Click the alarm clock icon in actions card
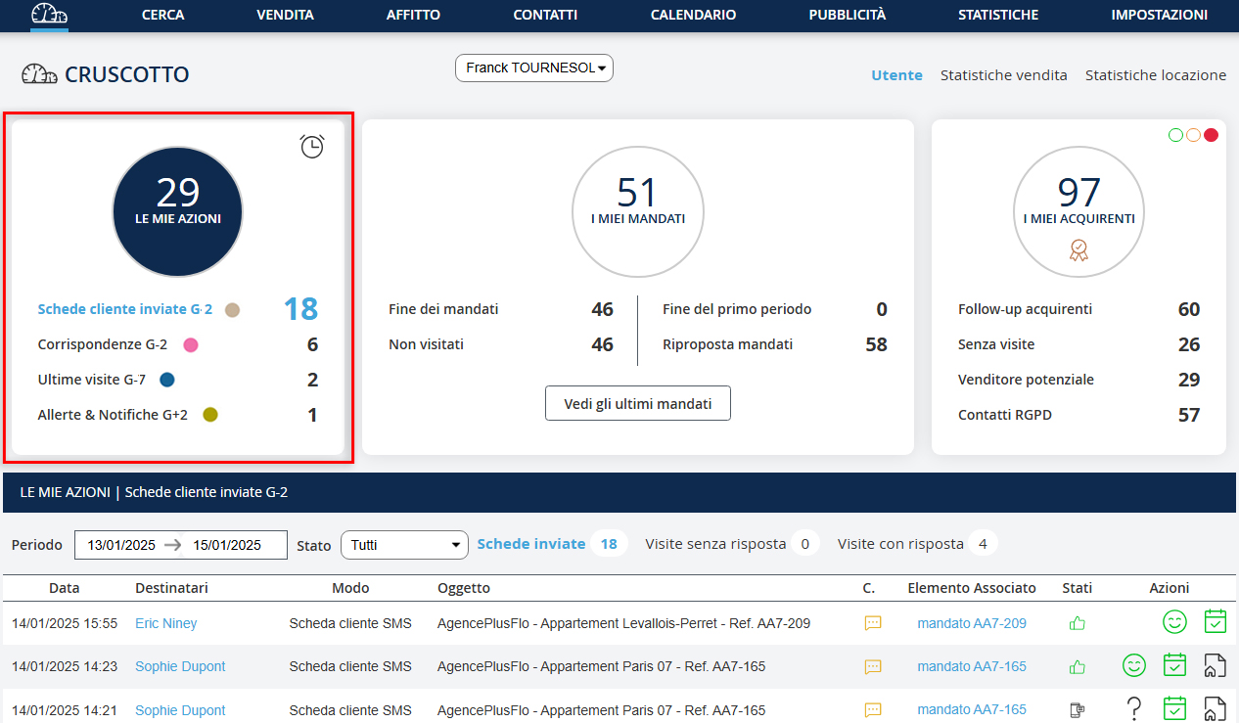1239x723 pixels. point(311,147)
